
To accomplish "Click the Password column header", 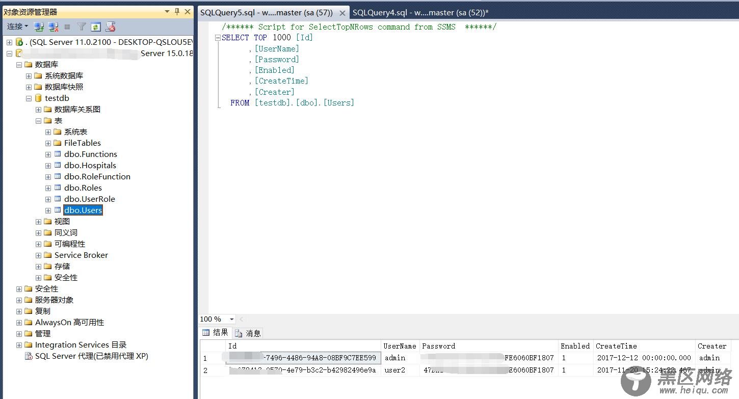I will pyautogui.click(x=489, y=346).
